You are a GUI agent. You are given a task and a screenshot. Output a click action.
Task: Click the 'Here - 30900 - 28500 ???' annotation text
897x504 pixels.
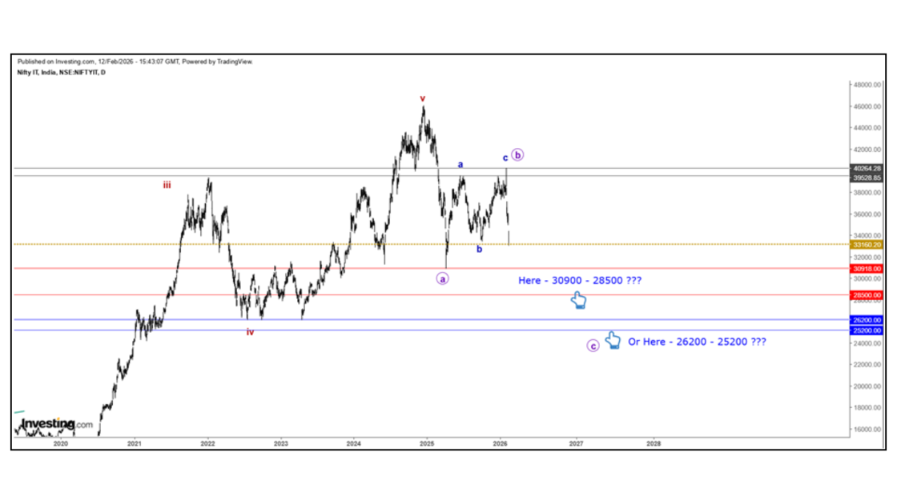tap(580, 281)
